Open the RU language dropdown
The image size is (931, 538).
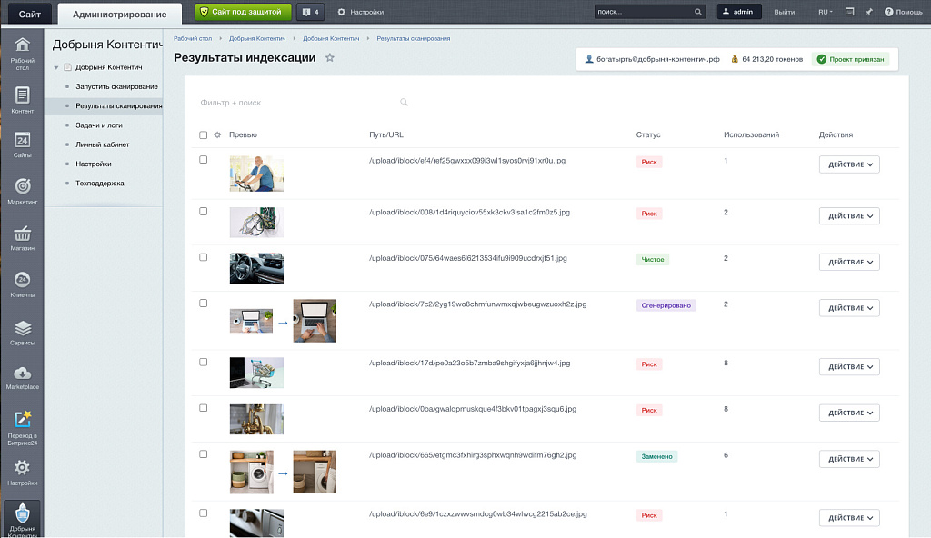point(825,12)
